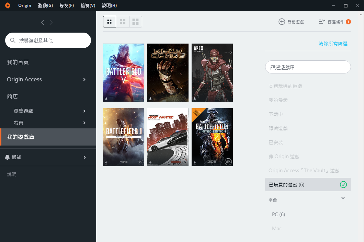
Task: Click the scrollbar up arrow
Action: 361,14
